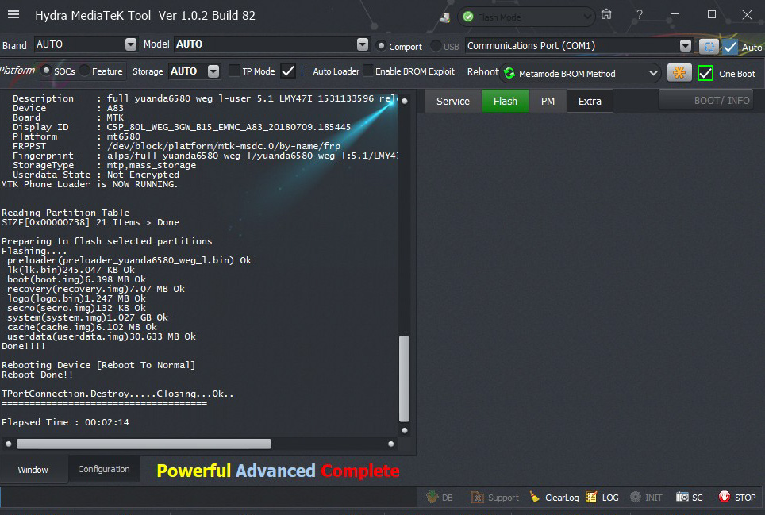Viewport: 765px width, 515px height.
Task: Select the green Flash tab
Action: pos(505,101)
